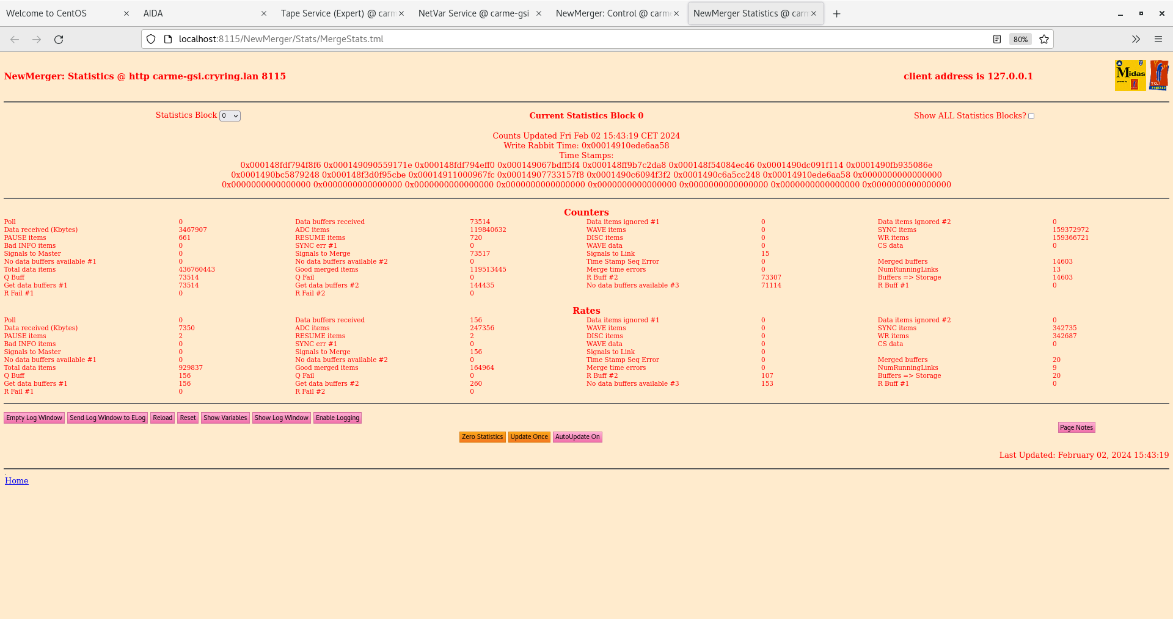Click the shield tracking protection icon
The width and height of the screenshot is (1173, 619).
tap(151, 39)
